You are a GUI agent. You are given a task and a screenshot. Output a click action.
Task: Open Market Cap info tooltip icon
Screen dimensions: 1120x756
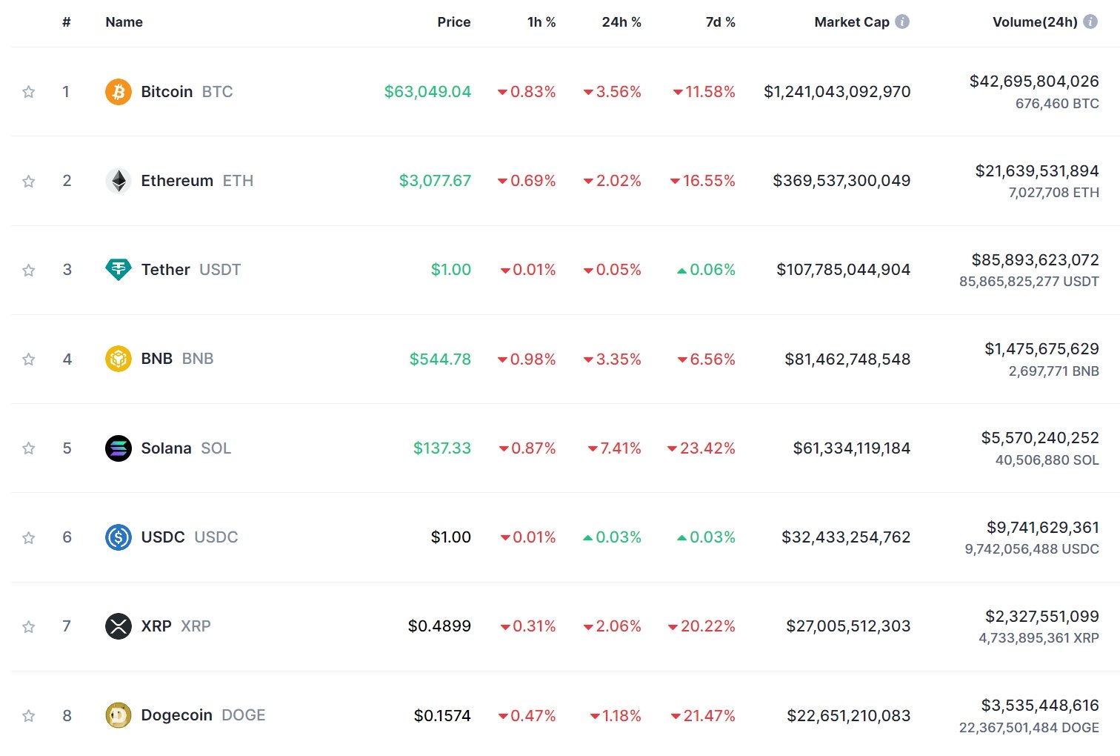click(x=902, y=22)
